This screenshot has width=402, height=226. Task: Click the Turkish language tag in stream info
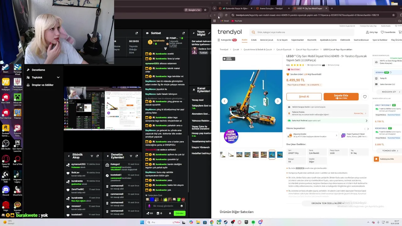[x=204, y=53]
